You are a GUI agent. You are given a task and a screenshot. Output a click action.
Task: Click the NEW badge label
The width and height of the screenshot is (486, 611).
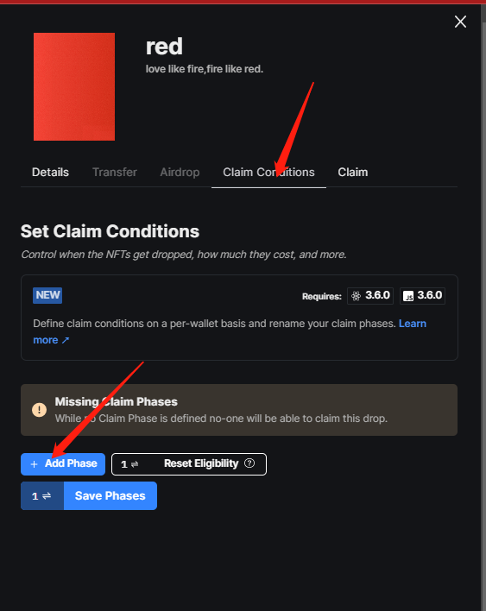[47, 295]
